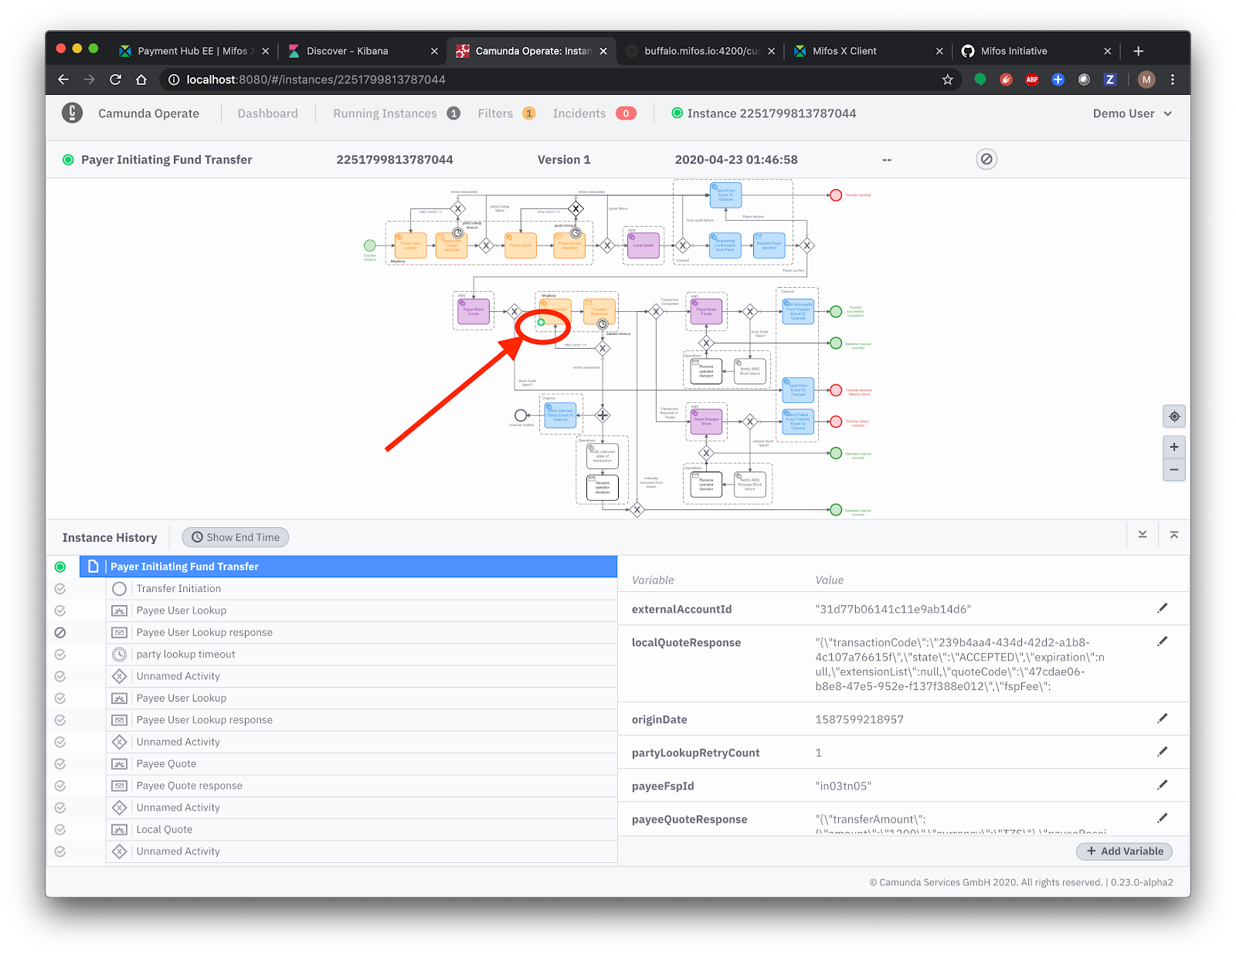Click the payeeFspId value "in03tn05"
Image resolution: width=1236 pixels, height=957 pixels.
coord(844,786)
